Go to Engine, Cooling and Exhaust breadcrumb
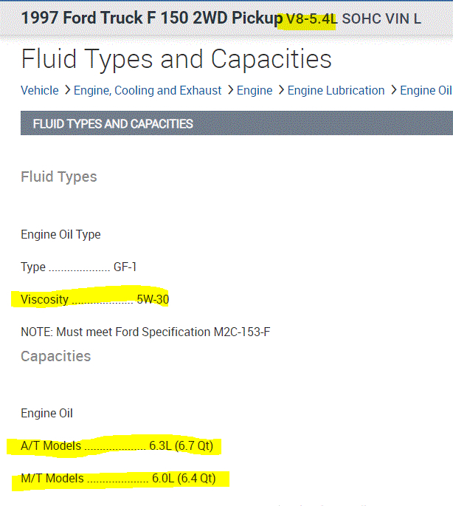Viewport: 453px width, 506px height. (x=148, y=91)
